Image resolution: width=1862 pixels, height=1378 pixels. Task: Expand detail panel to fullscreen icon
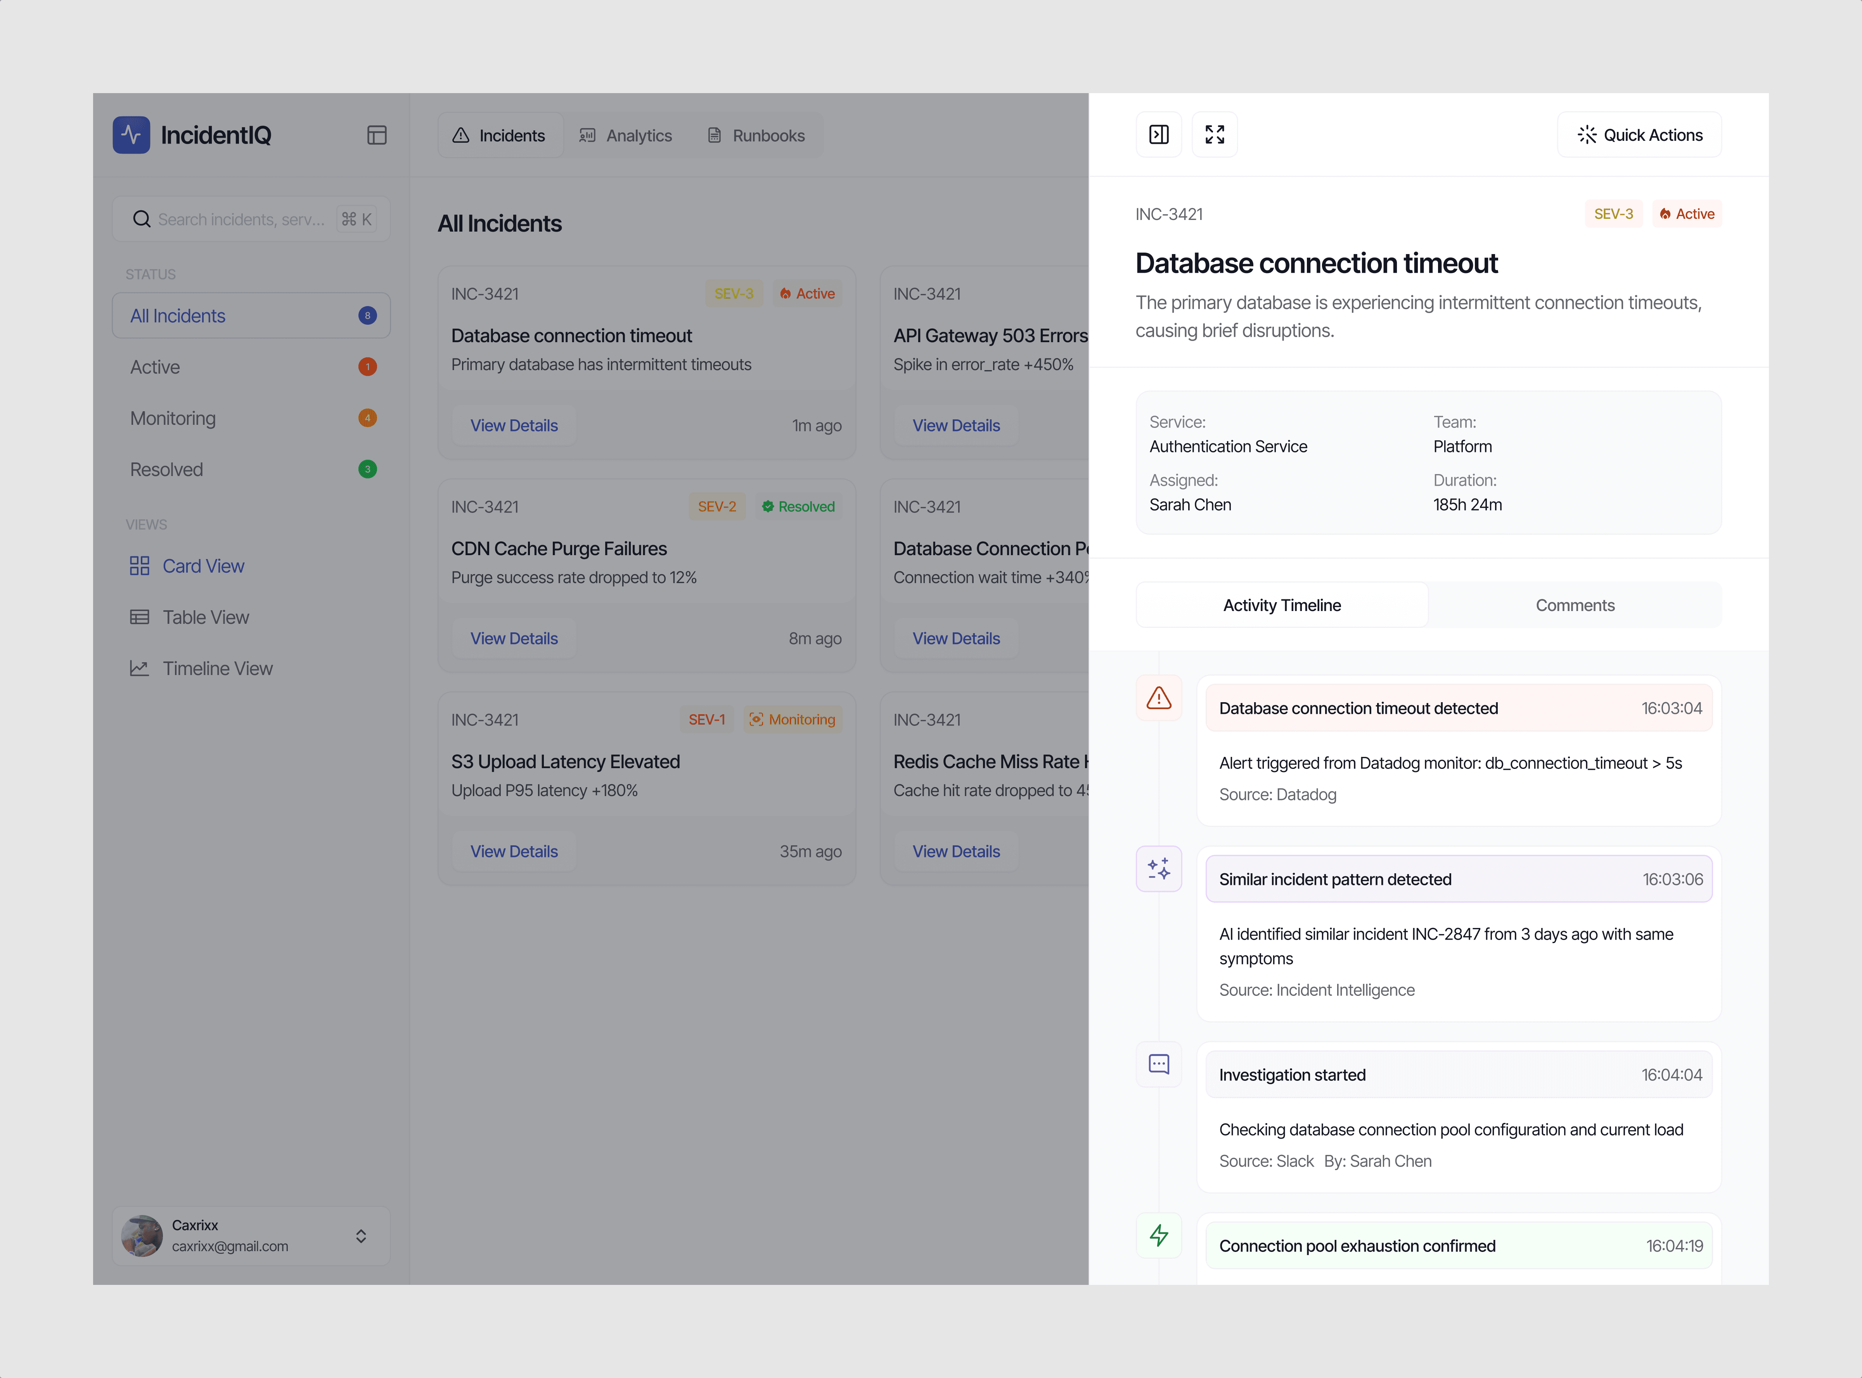tap(1214, 134)
